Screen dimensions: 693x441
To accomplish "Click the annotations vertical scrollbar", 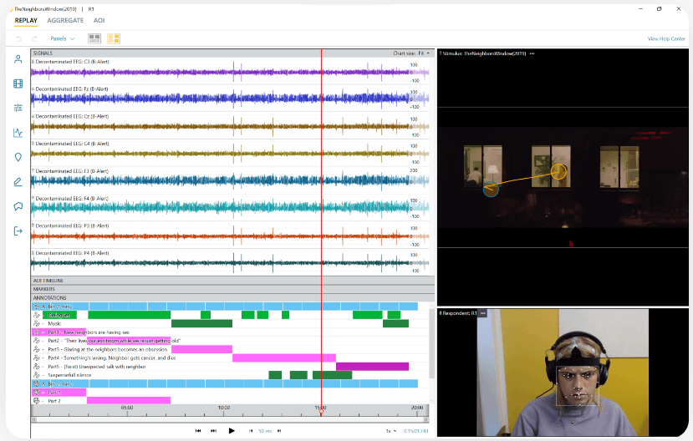I will 432,343.
